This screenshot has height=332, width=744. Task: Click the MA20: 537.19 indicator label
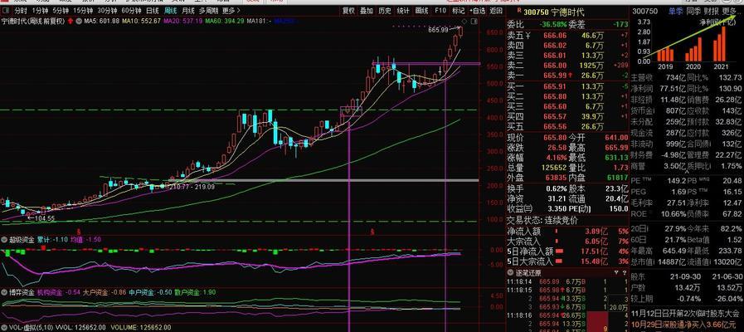click(x=183, y=21)
